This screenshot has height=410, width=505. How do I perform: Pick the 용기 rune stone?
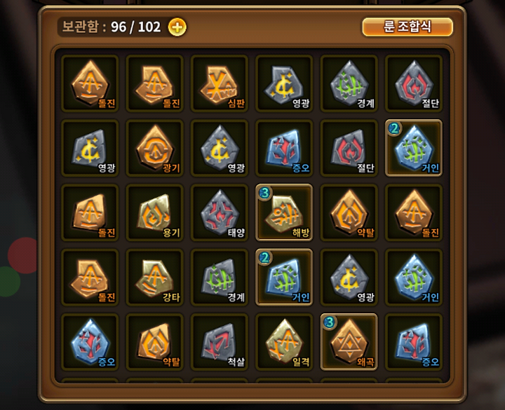click(x=154, y=213)
